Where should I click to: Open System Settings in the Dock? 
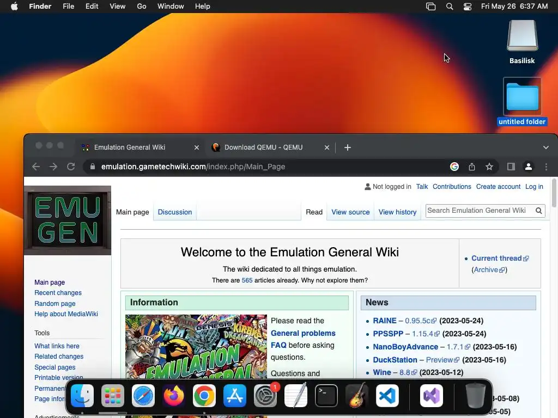pos(265,396)
